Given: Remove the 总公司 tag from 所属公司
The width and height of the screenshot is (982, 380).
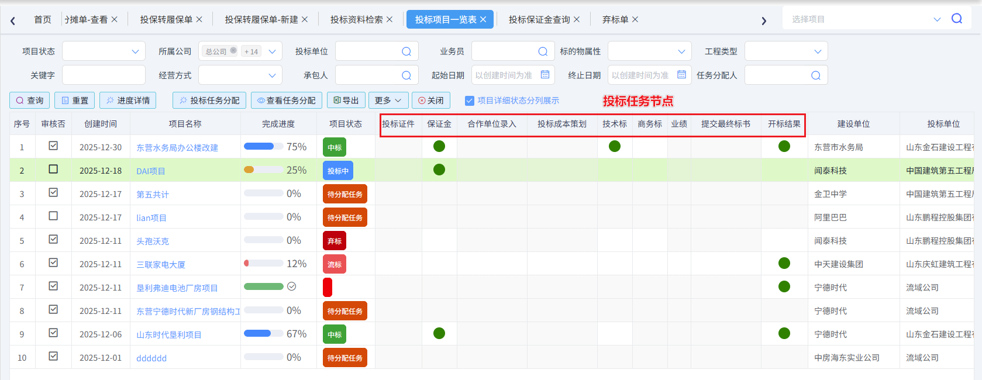Looking at the screenshot, I should (233, 51).
